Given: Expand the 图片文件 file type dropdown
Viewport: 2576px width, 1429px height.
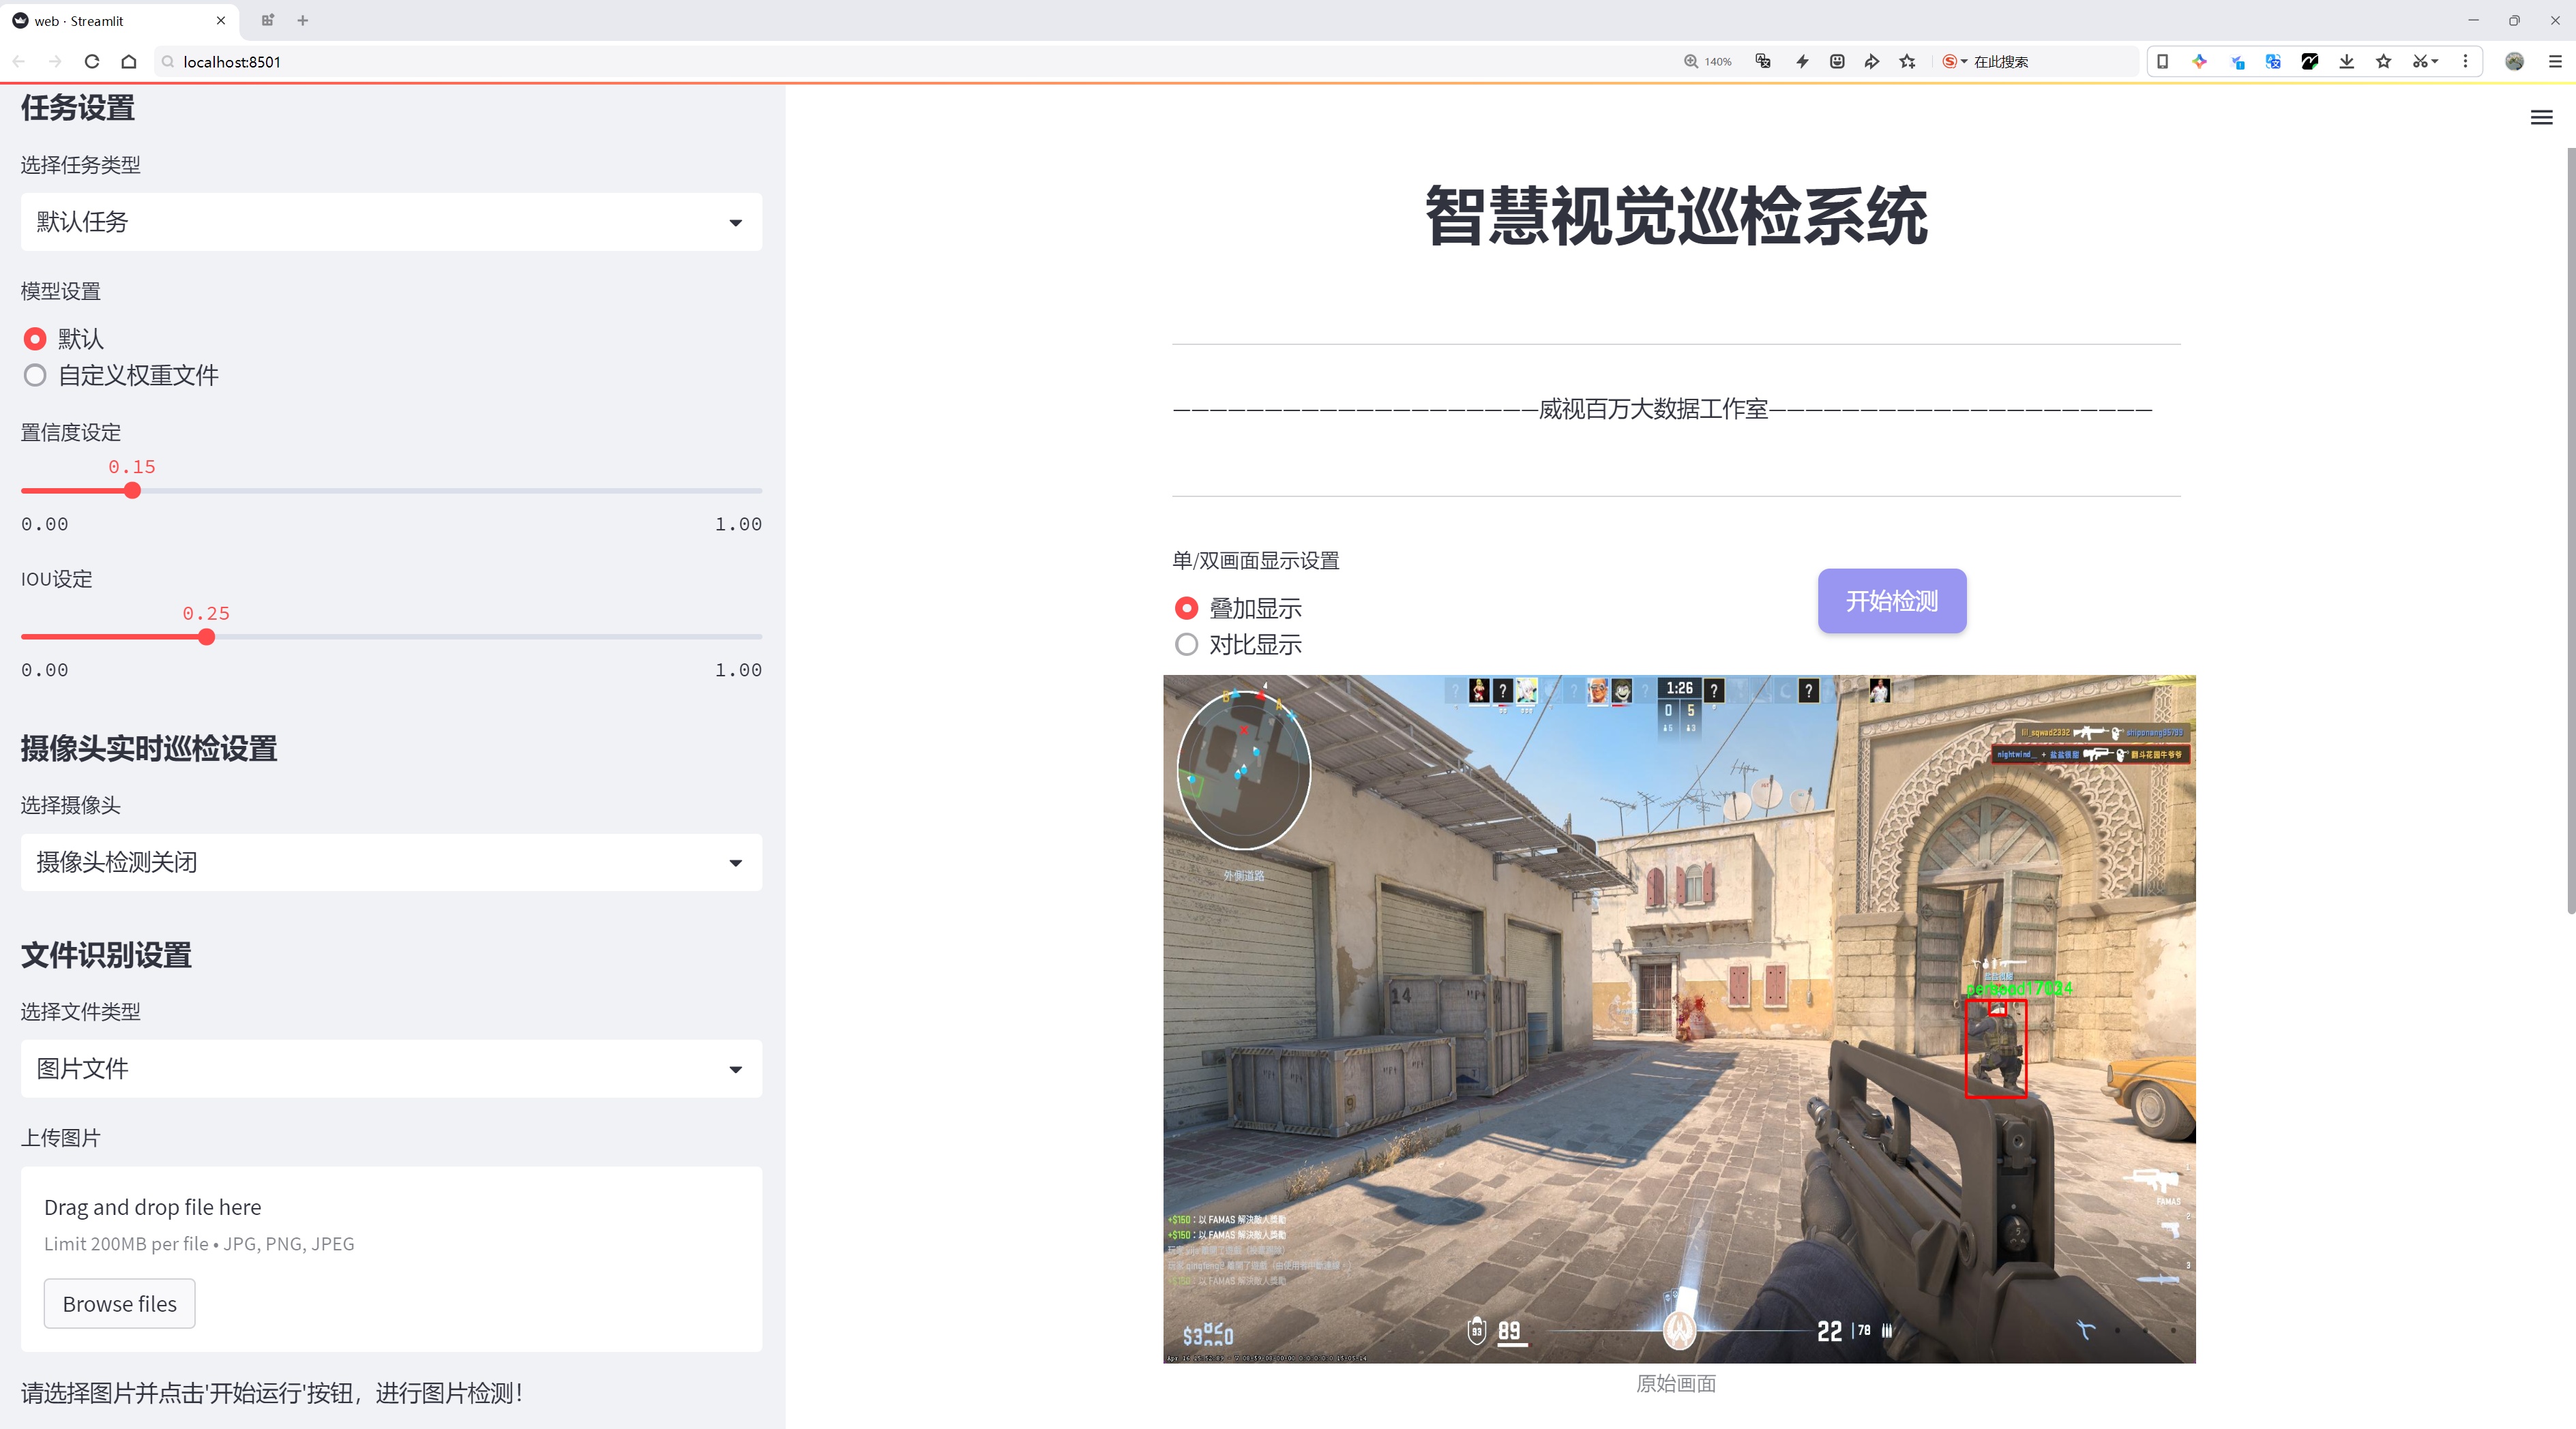Looking at the screenshot, I should (391, 1069).
